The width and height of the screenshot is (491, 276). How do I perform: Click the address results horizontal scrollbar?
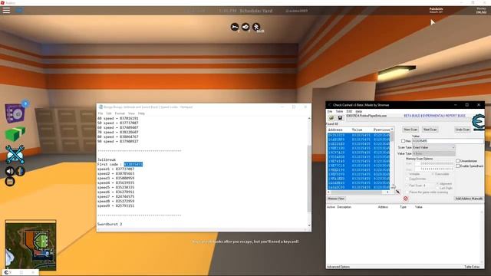[358, 192]
